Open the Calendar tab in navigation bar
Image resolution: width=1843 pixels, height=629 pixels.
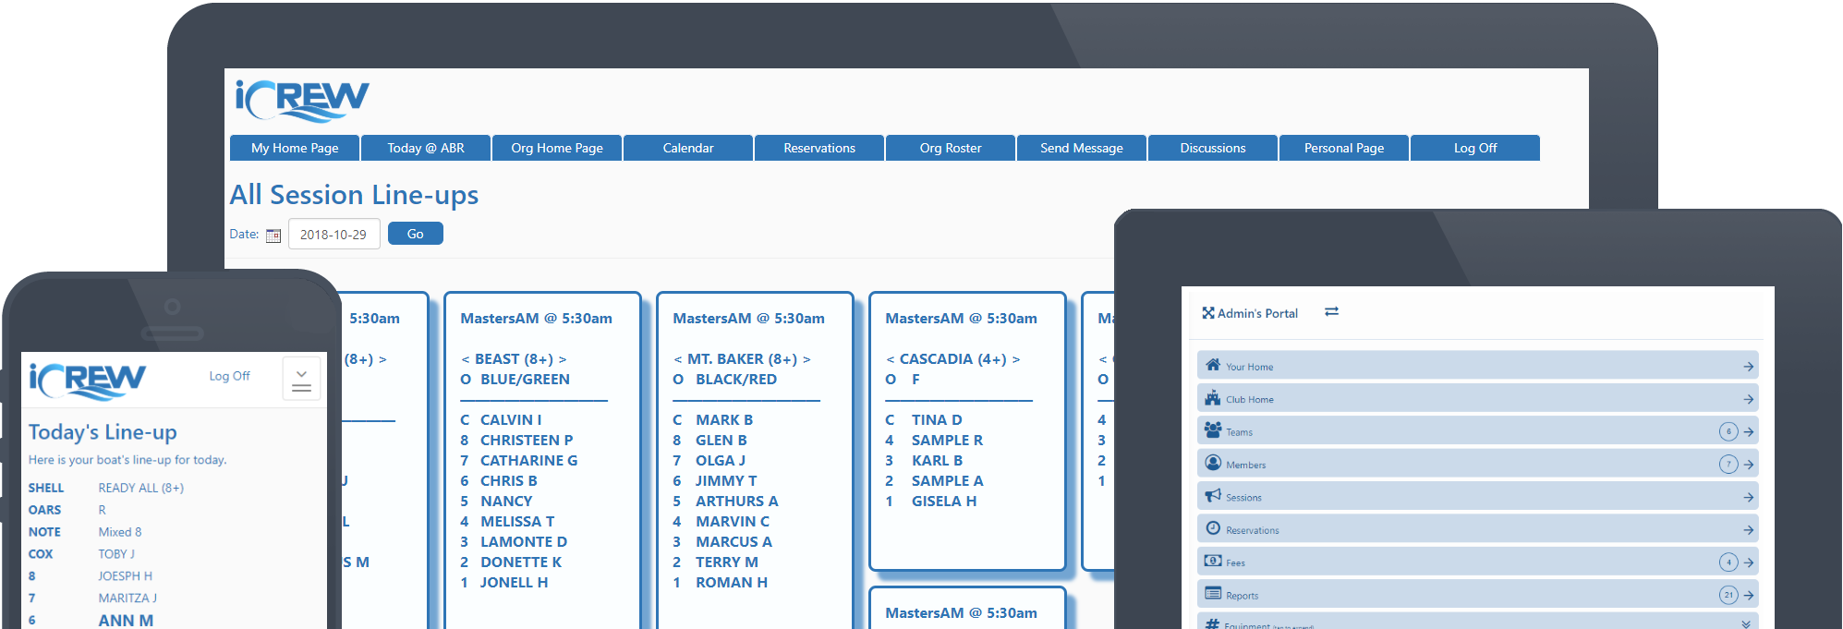coord(688,148)
